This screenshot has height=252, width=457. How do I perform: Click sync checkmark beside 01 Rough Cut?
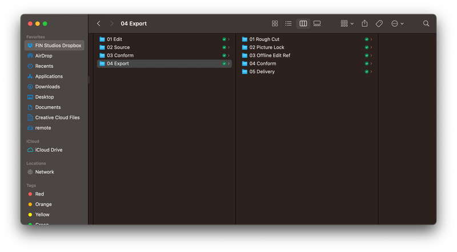coord(367,39)
